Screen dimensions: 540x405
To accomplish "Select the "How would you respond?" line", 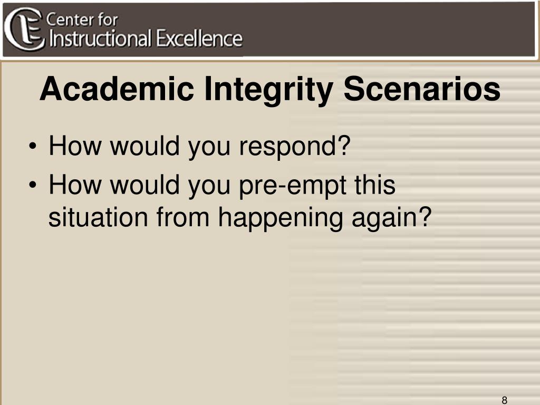I will 199,147.
